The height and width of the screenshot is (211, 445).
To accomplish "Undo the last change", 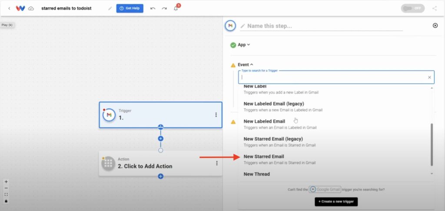I will click(153, 9).
